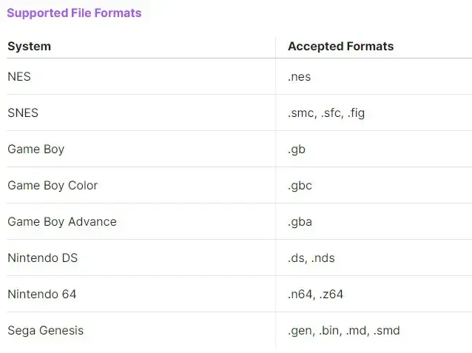Screen dimensions: 472x353
Task: Select the Accepted Formats column header
Action: (x=340, y=46)
